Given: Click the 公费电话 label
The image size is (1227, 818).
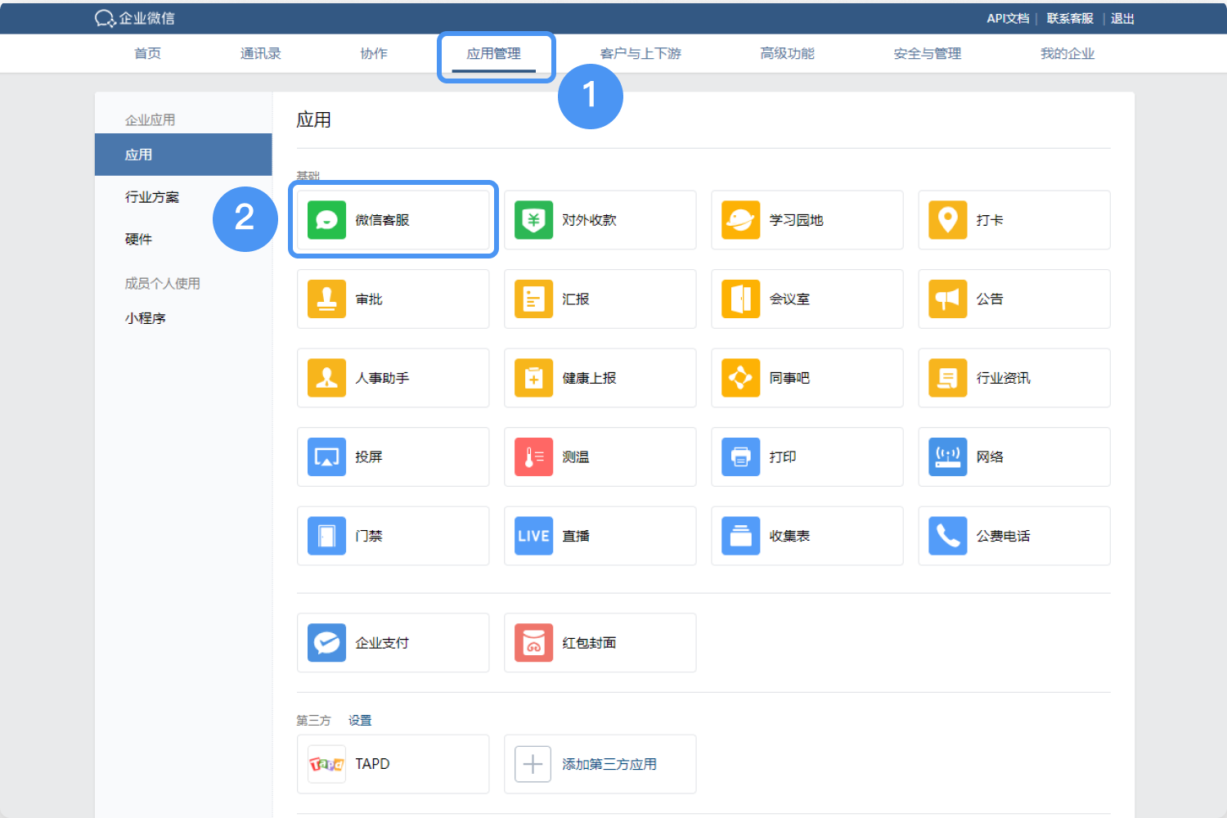Looking at the screenshot, I should [1003, 536].
